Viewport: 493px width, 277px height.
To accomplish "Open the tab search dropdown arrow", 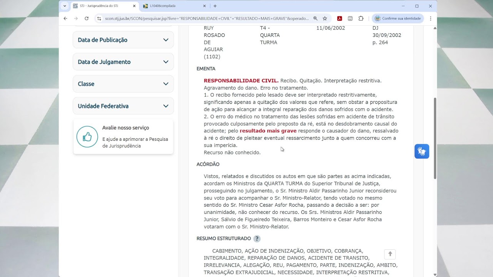I will [x=64, y=6].
